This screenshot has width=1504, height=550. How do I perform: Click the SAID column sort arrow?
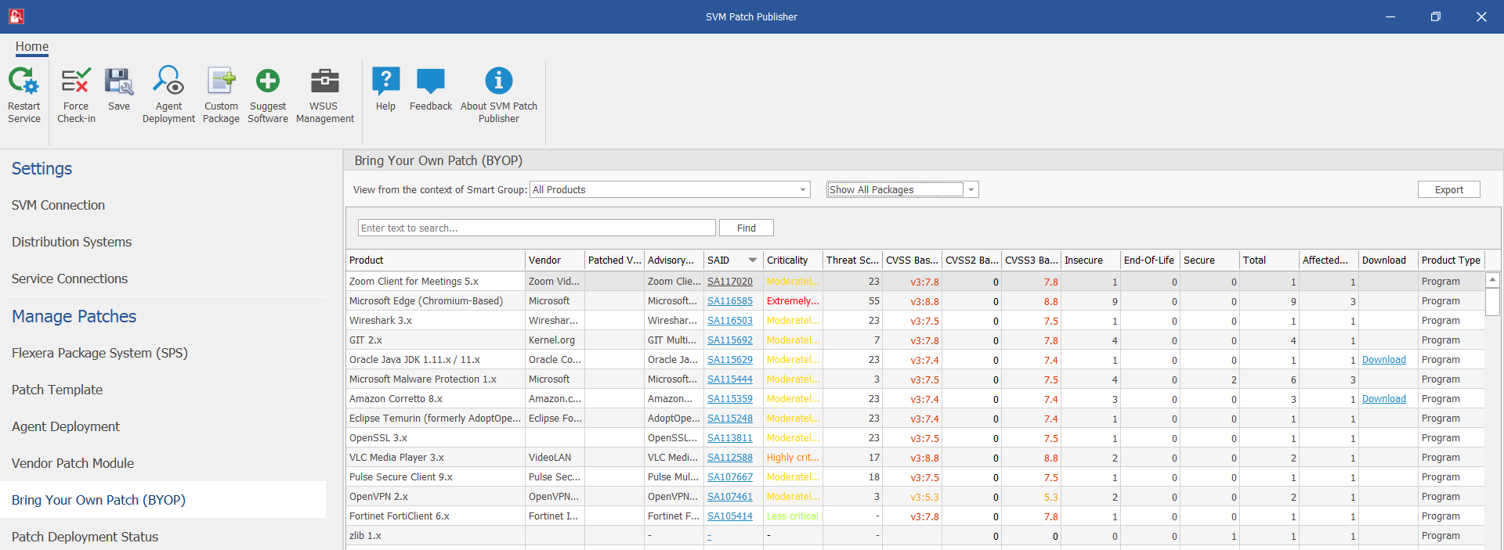point(753,261)
